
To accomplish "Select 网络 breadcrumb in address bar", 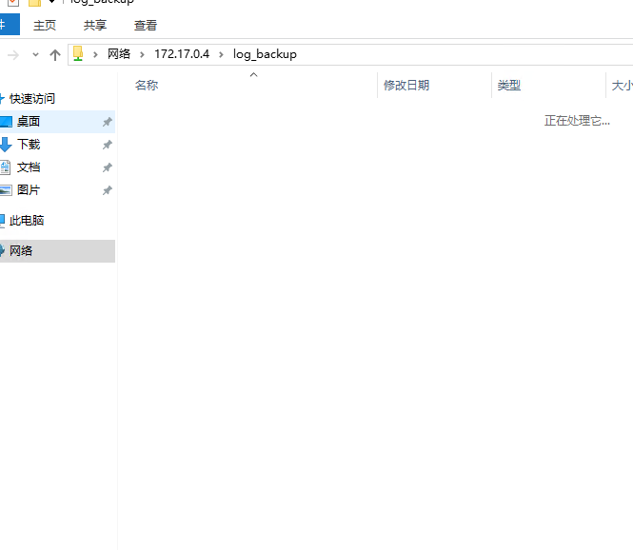I will 119,54.
